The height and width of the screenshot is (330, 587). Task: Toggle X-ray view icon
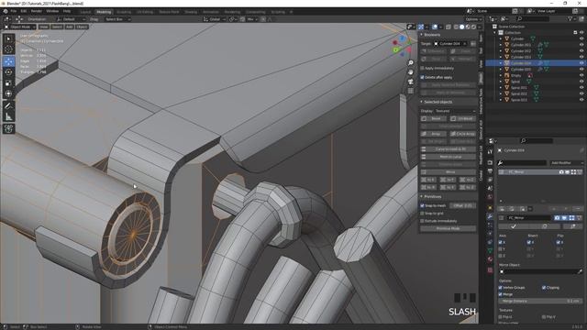449,27
